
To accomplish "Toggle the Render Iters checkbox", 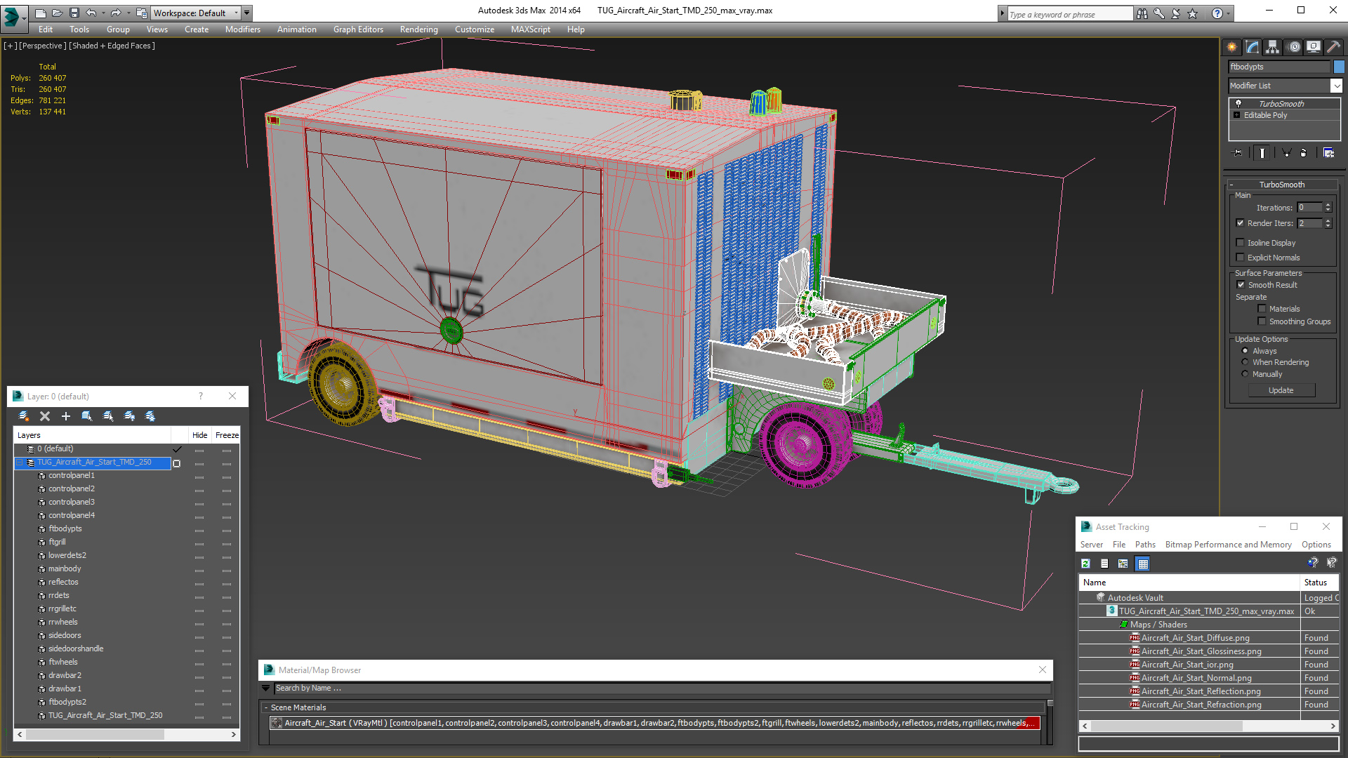I will 1240,223.
